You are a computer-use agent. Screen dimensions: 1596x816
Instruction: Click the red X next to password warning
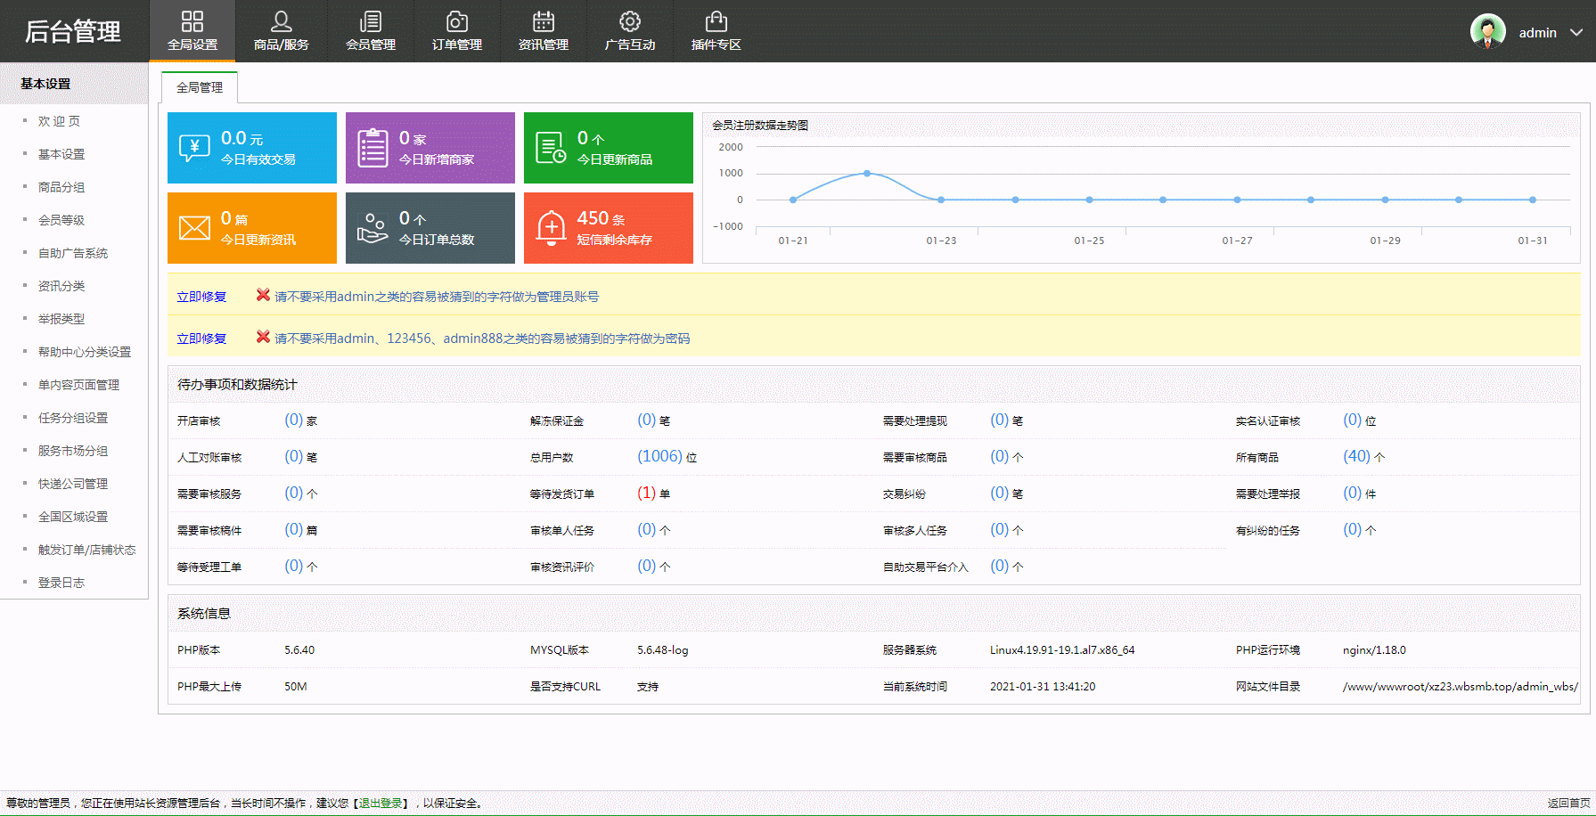[263, 337]
